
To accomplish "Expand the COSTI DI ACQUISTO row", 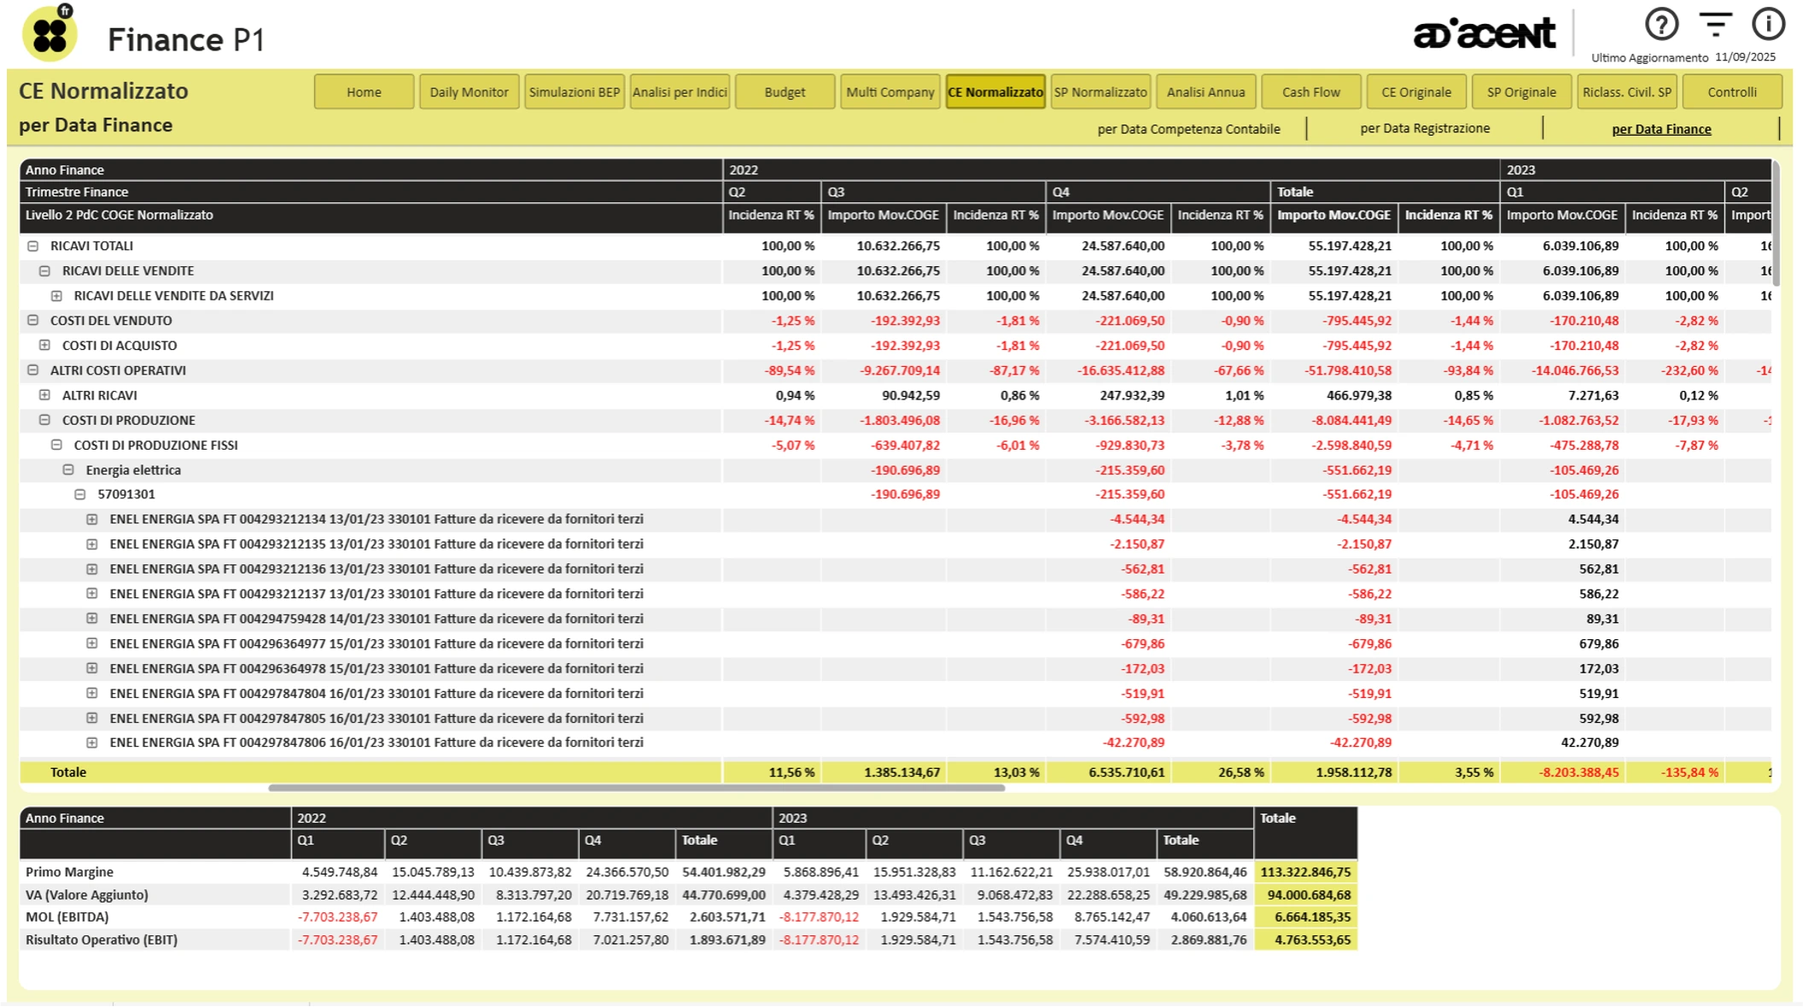I will tap(45, 346).
